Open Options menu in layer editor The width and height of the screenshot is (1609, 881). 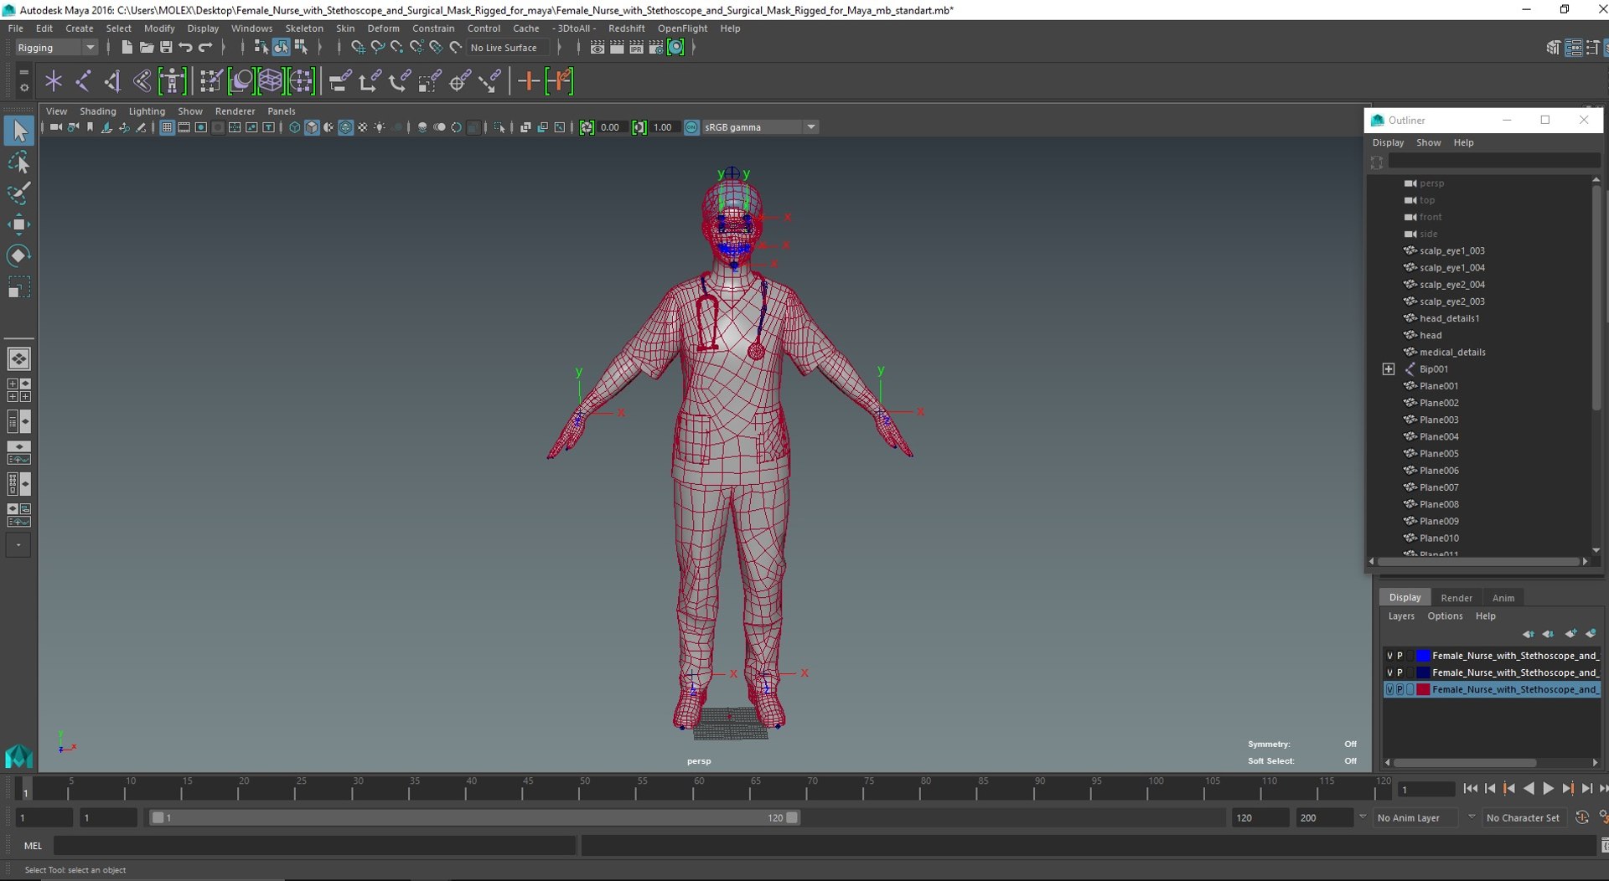tap(1445, 616)
